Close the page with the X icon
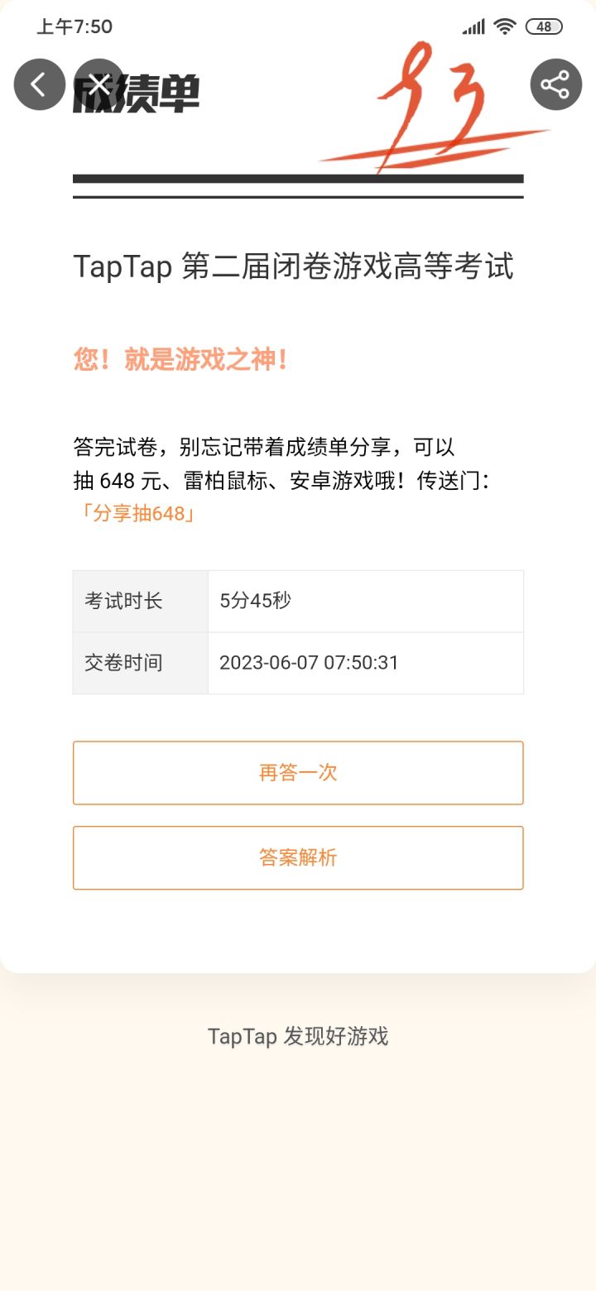Screen dimensions: 596x1291 [99, 84]
